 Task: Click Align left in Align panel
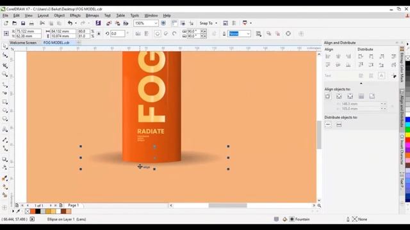click(x=327, y=56)
